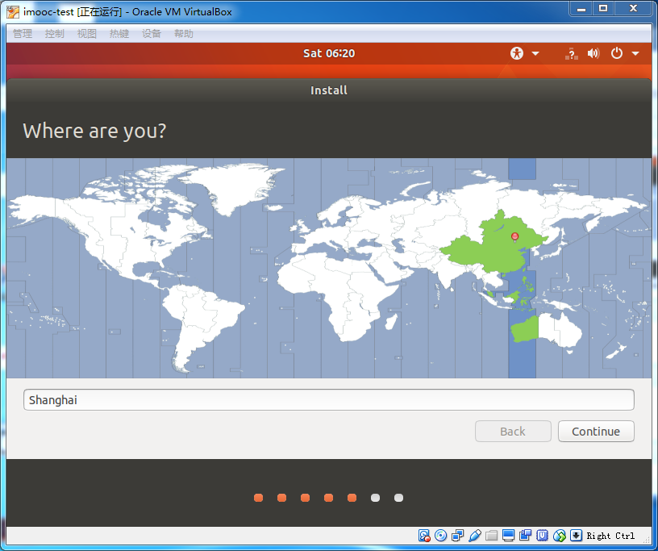Open the 热键 menu
The image size is (658, 551).
click(119, 34)
